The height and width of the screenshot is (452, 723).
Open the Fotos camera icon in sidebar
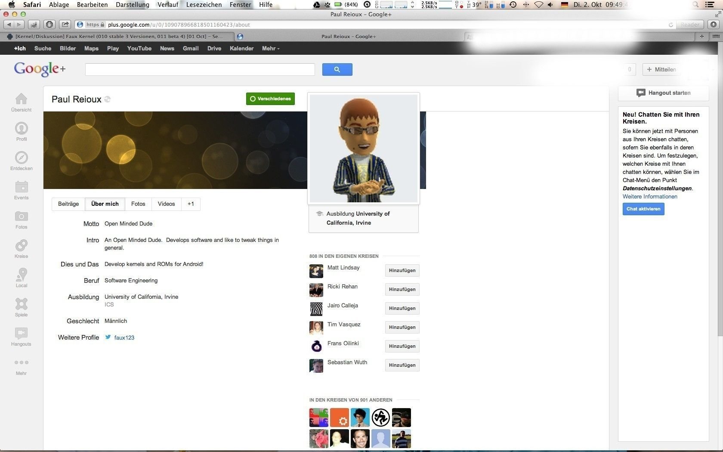pos(21,216)
